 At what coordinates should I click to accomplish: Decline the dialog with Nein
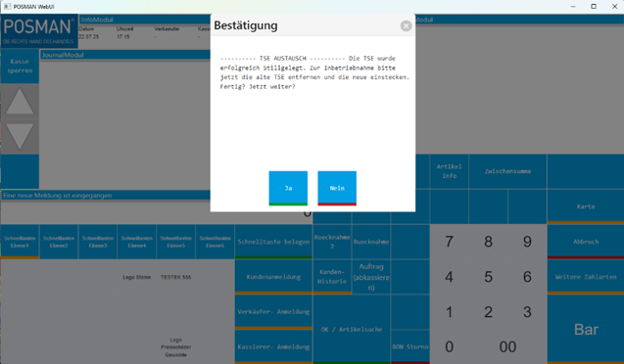(337, 188)
